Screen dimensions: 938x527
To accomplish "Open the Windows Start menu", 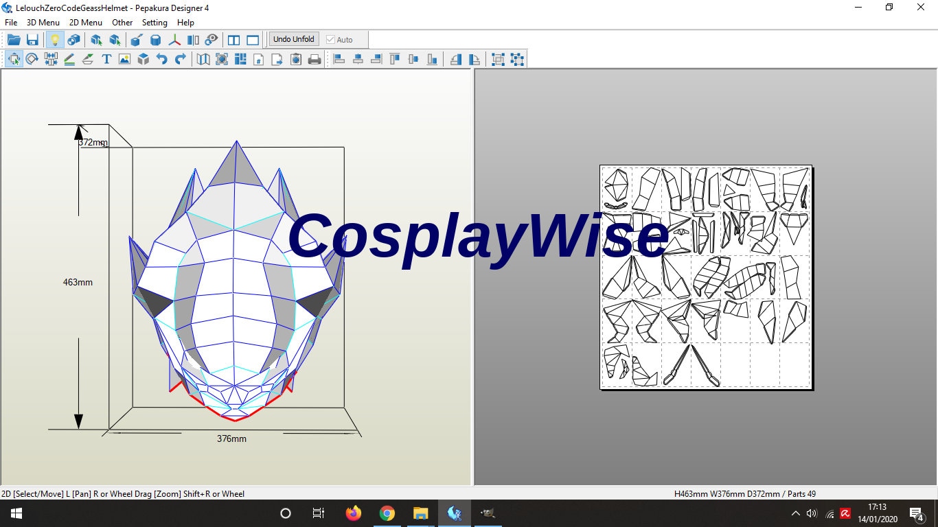I will coord(16,513).
